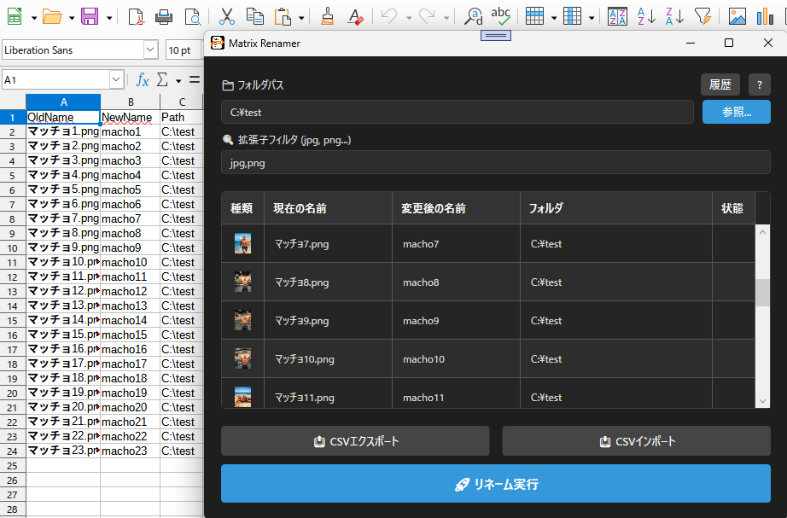Expand the Name Box dropdown arrow

[x=116, y=80]
